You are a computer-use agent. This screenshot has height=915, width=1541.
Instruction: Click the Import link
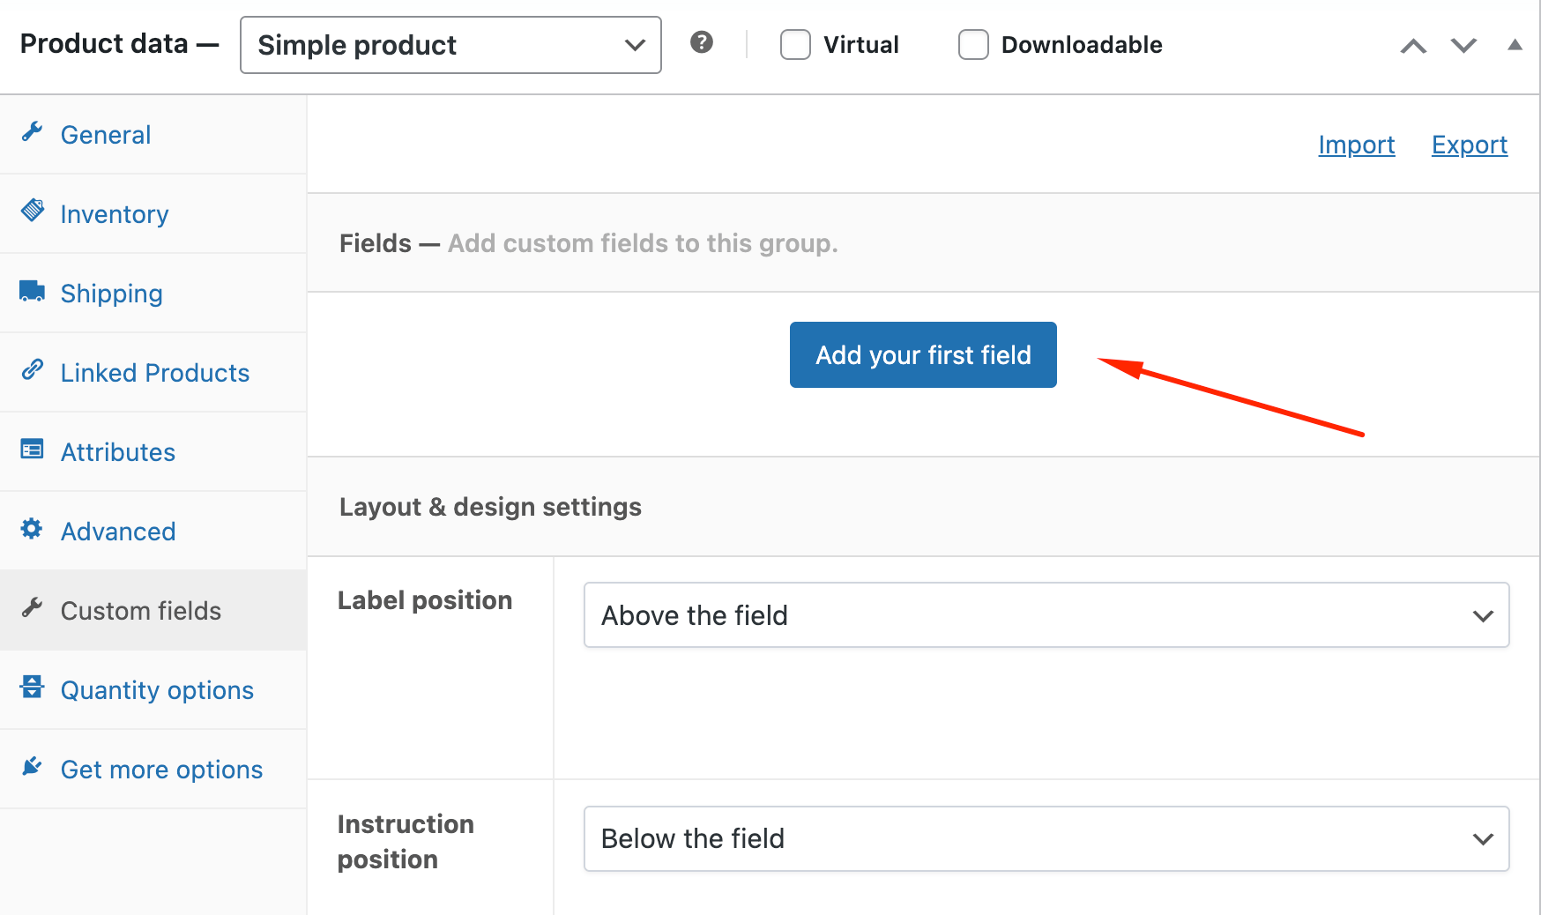(x=1356, y=144)
